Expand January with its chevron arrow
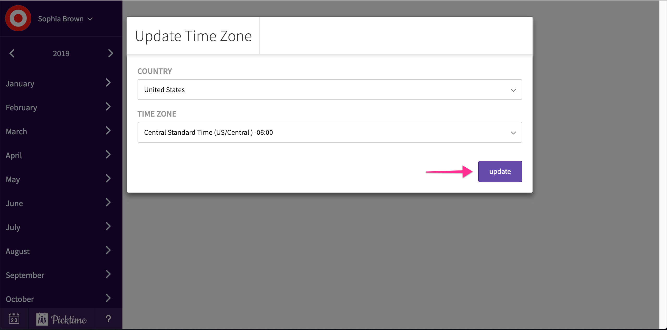Screen dimensions: 667x330 (x=108, y=83)
